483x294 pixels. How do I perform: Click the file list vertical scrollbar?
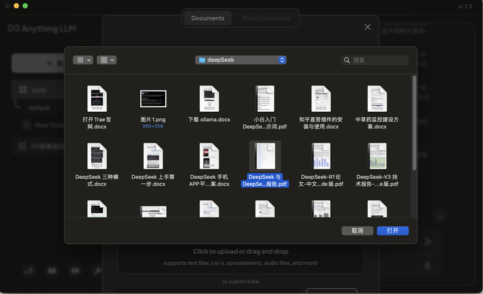point(415,123)
